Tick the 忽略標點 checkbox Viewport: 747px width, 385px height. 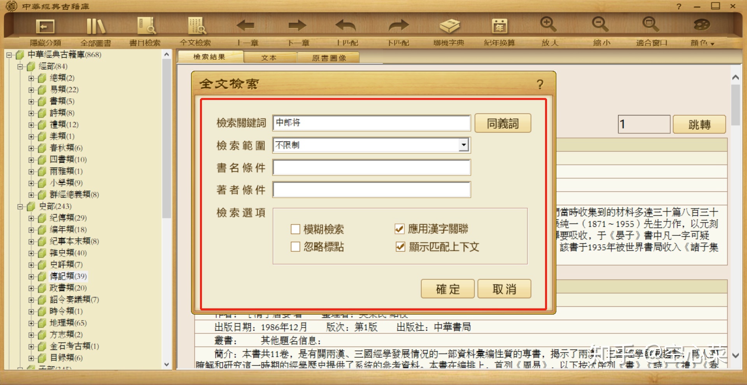click(x=295, y=247)
